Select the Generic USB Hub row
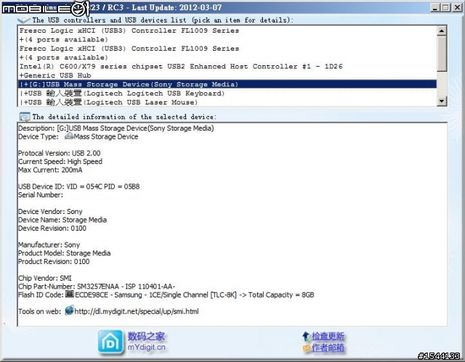The width and height of the screenshot is (465, 362). point(227,75)
